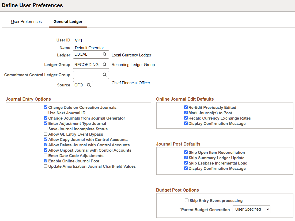Check Update Amortization Journal ChartField Values
The width and height of the screenshot is (295, 221).
click(x=46, y=166)
